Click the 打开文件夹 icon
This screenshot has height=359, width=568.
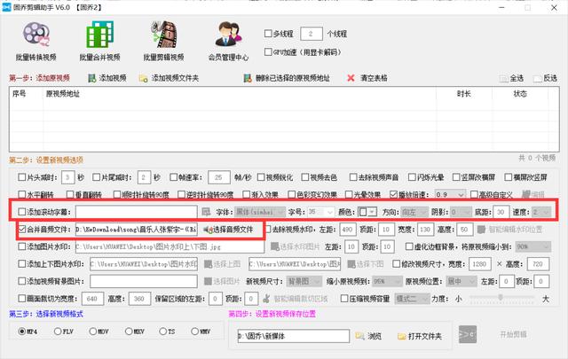click(401, 336)
